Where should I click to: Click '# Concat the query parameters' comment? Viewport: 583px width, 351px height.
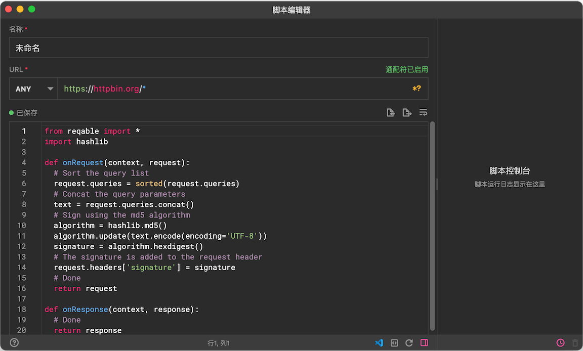click(119, 194)
